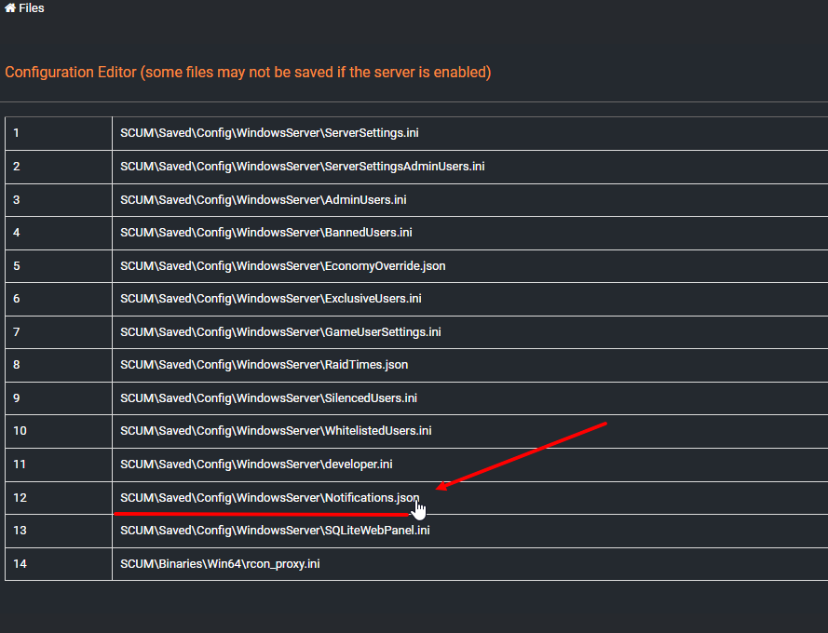Select the AdminUsers.ini config file
The image size is (828, 633).
(263, 200)
